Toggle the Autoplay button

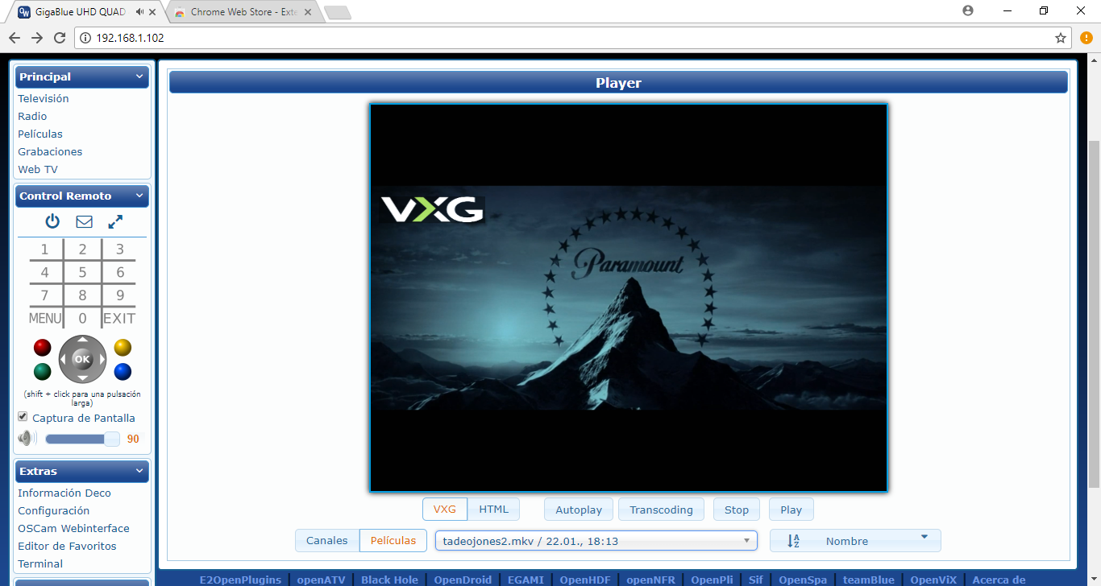(579, 510)
